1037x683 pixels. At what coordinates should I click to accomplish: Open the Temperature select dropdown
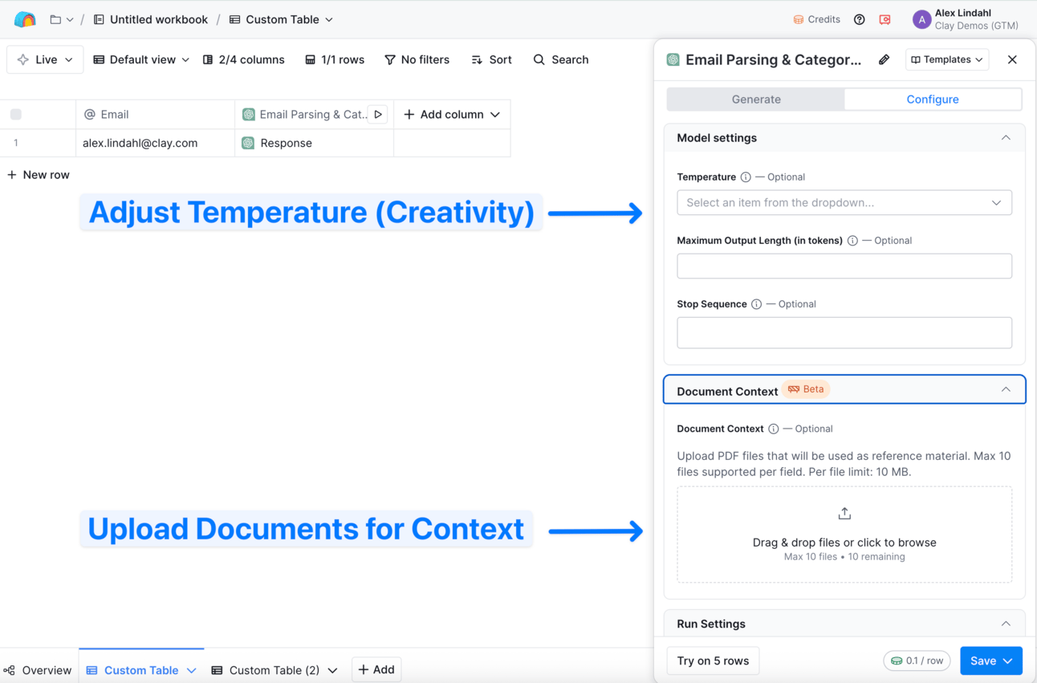point(844,202)
